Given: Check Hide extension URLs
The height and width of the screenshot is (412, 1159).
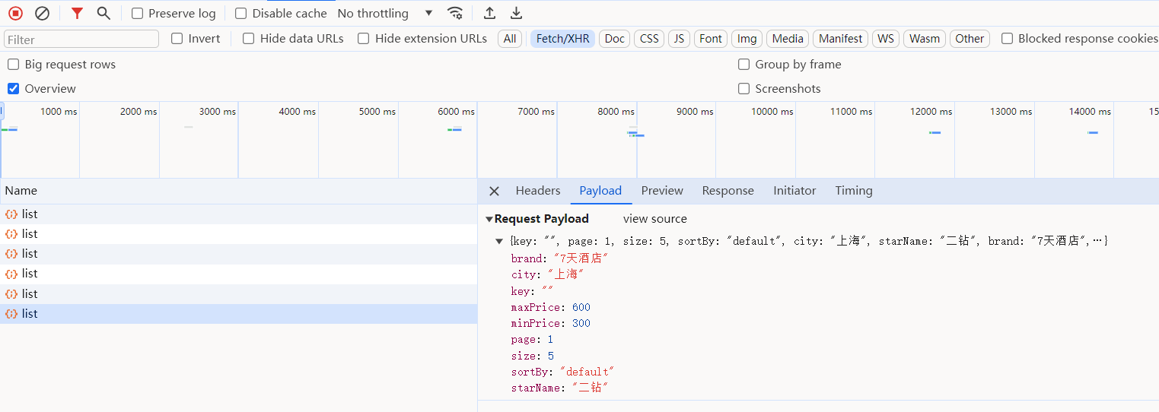Looking at the screenshot, I should click(x=363, y=39).
